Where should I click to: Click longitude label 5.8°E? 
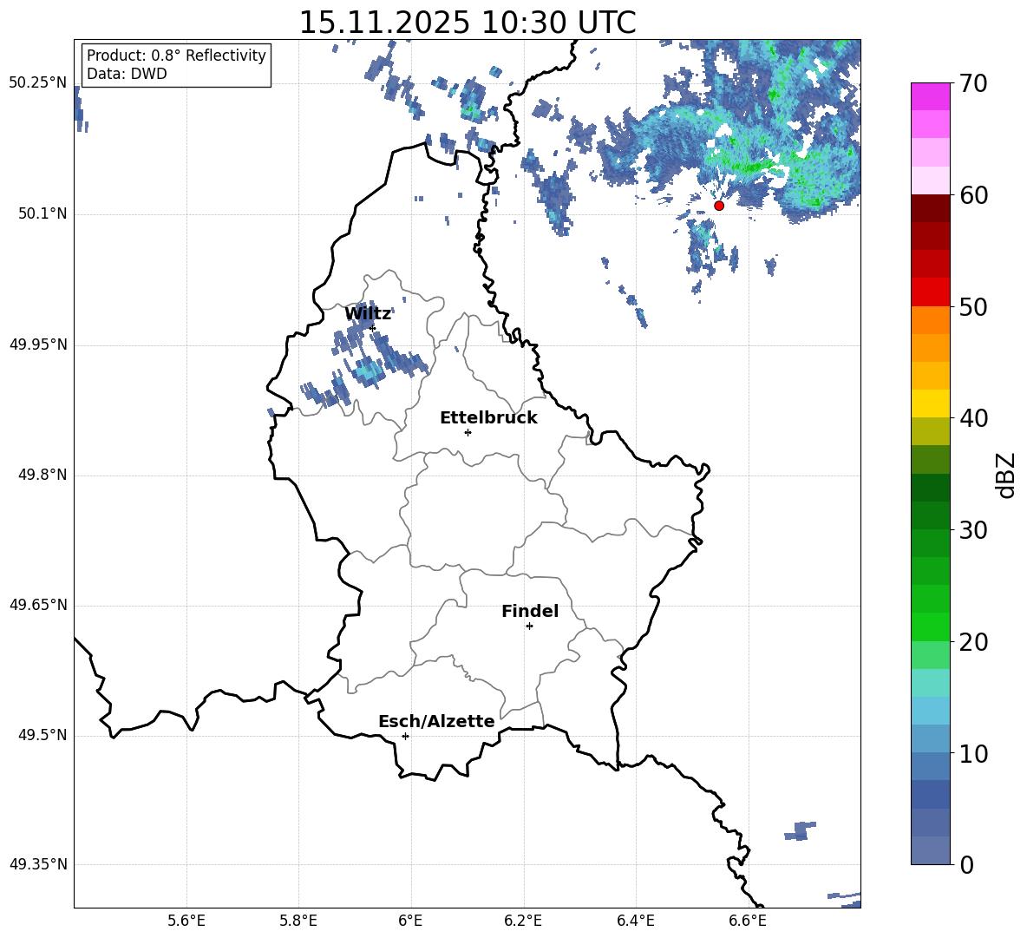298,921
